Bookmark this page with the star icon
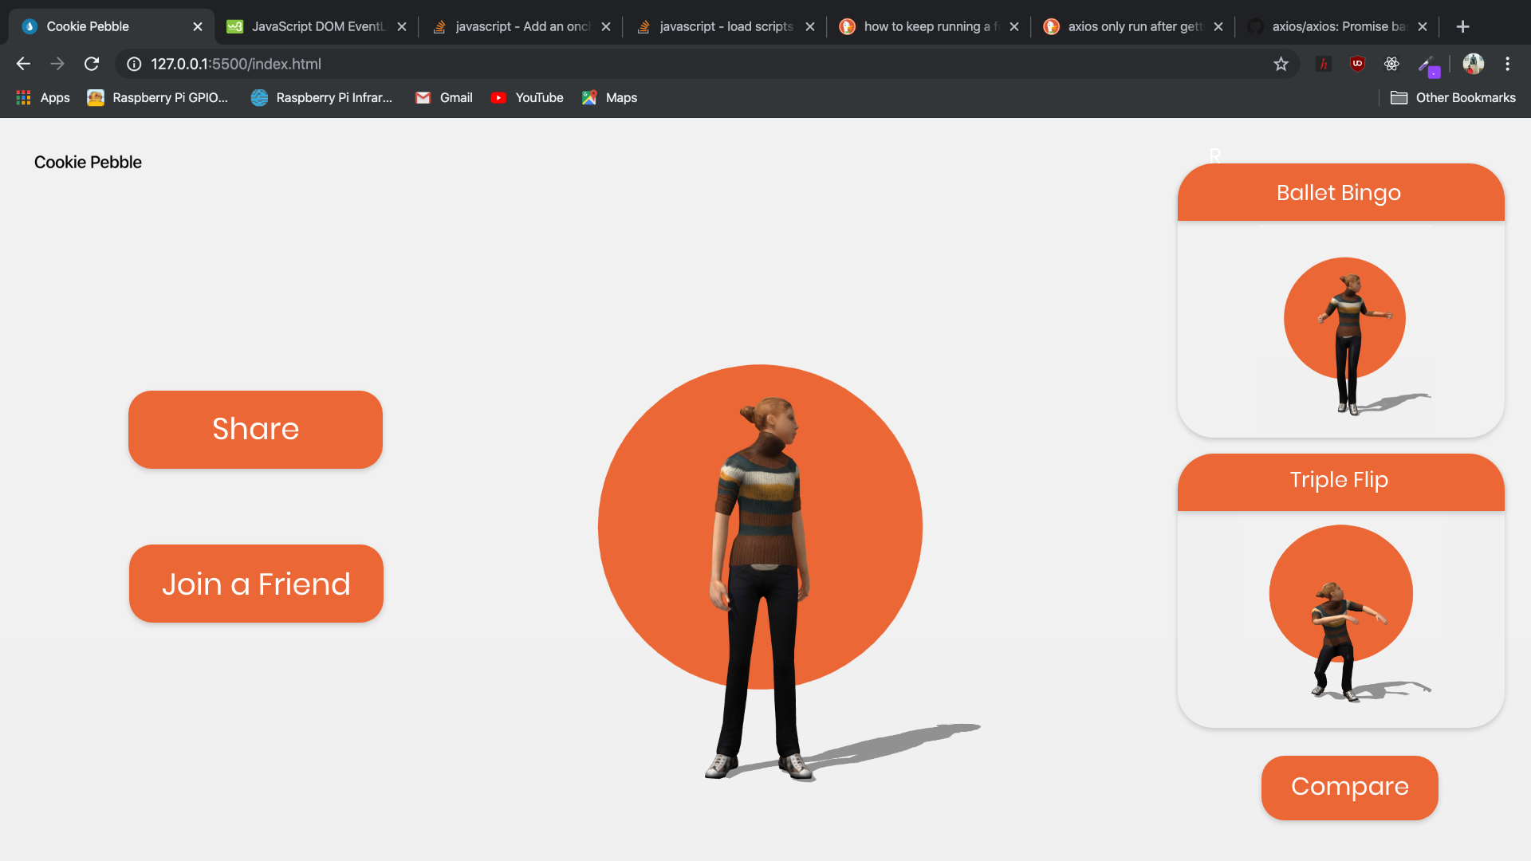 1281,64
